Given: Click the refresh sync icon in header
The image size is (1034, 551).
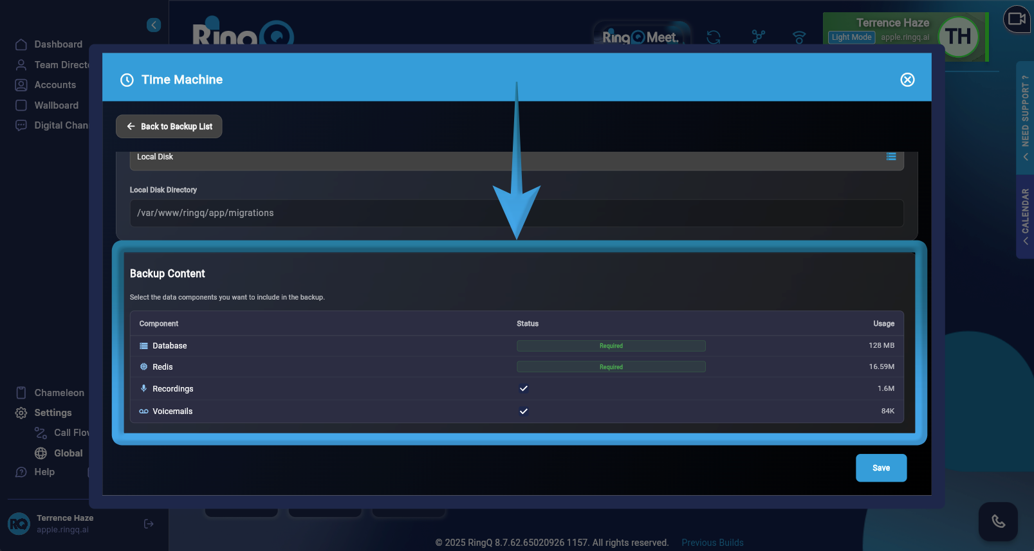Looking at the screenshot, I should pos(713,37).
